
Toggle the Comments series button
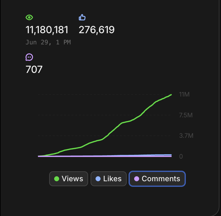(157, 179)
